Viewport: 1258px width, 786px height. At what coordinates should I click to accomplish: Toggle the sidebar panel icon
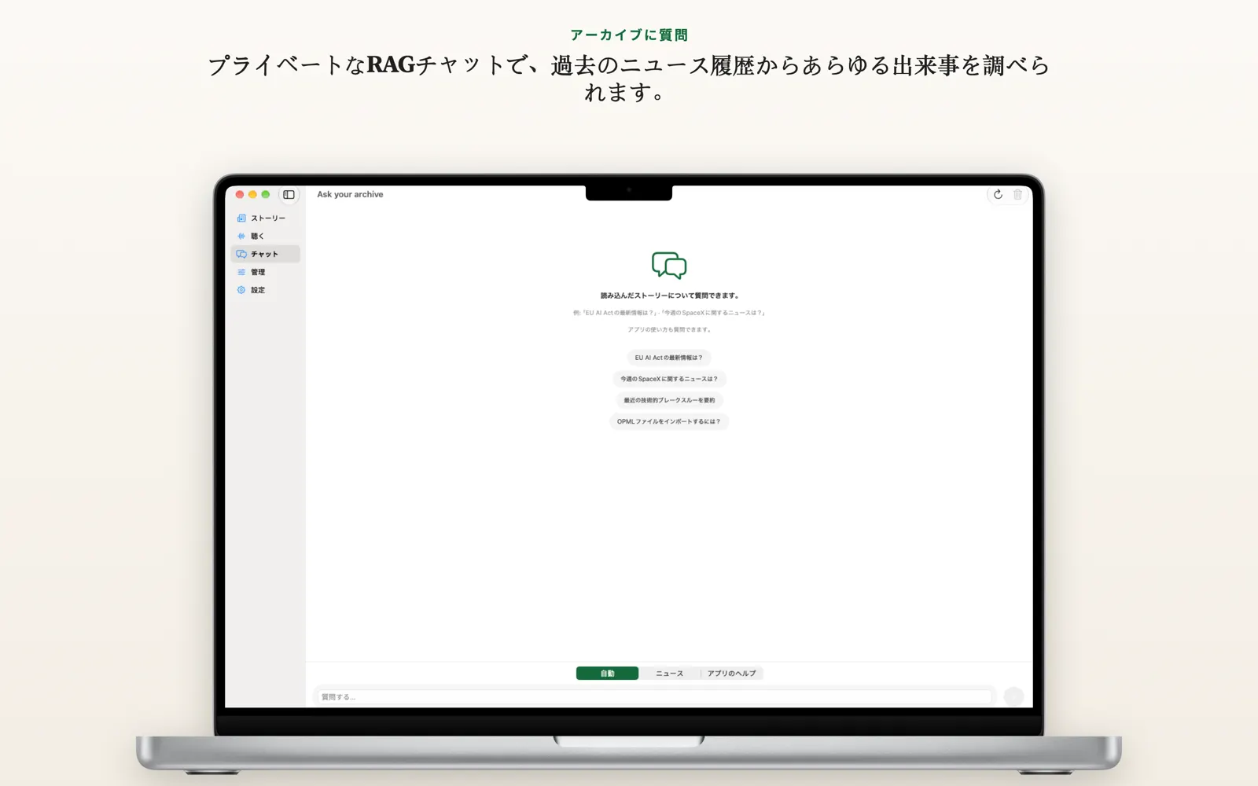point(289,194)
